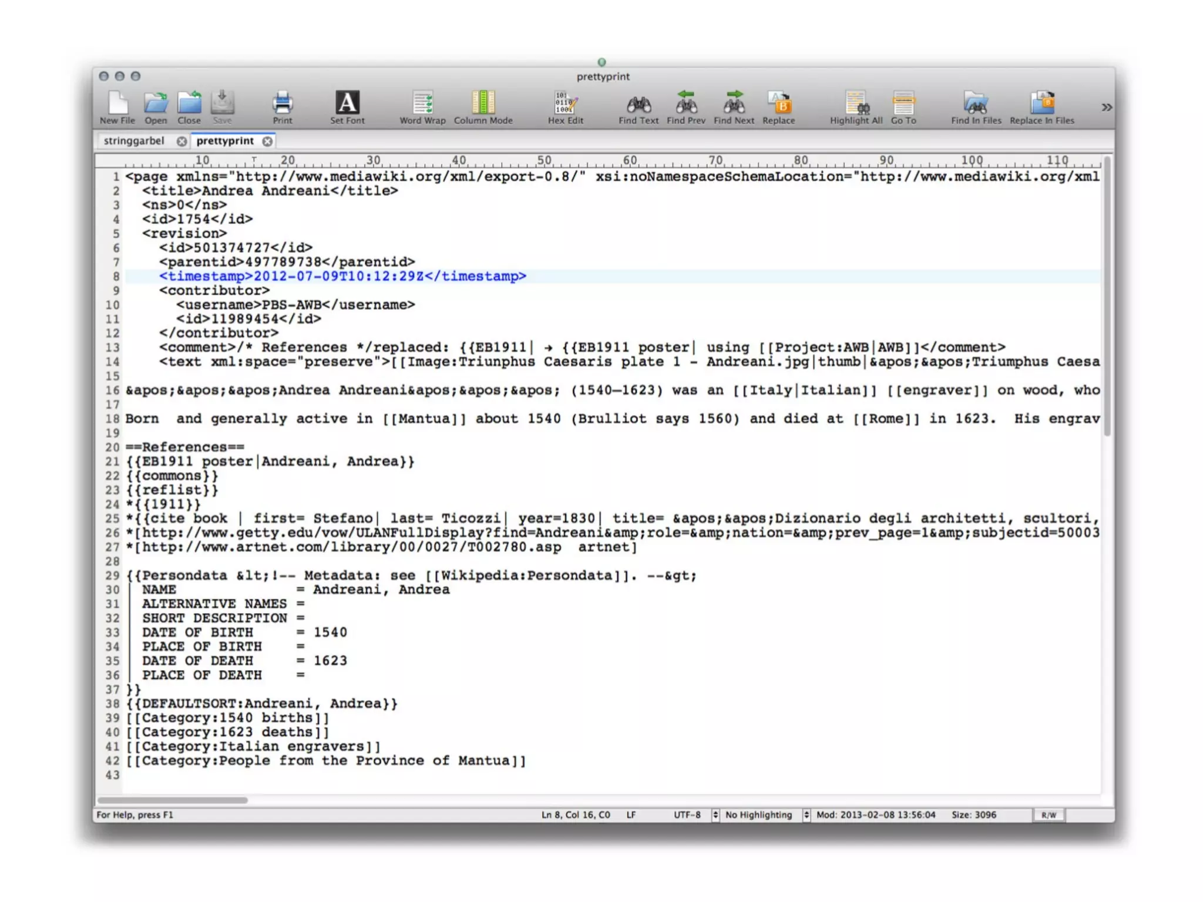
Task: Click the Print toolbar icon
Action: click(x=282, y=105)
